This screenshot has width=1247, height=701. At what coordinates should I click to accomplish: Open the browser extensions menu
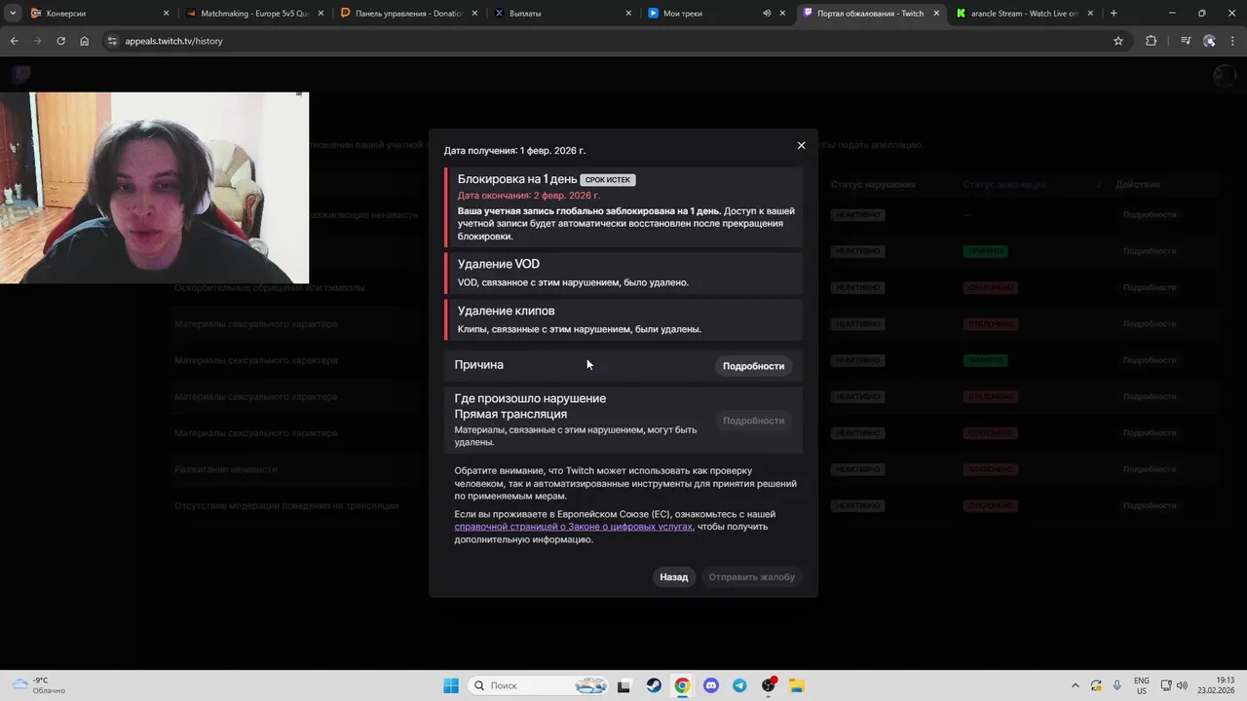coord(1152,41)
